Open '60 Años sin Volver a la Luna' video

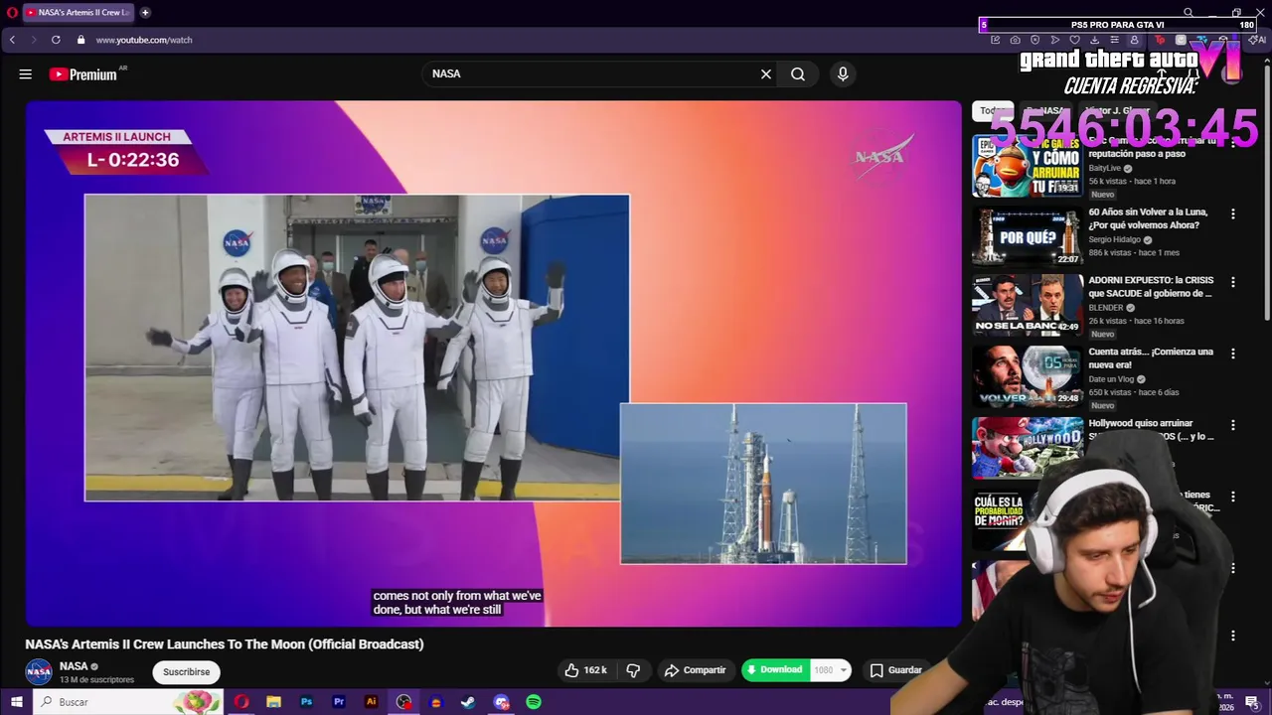pyautogui.click(x=1148, y=218)
